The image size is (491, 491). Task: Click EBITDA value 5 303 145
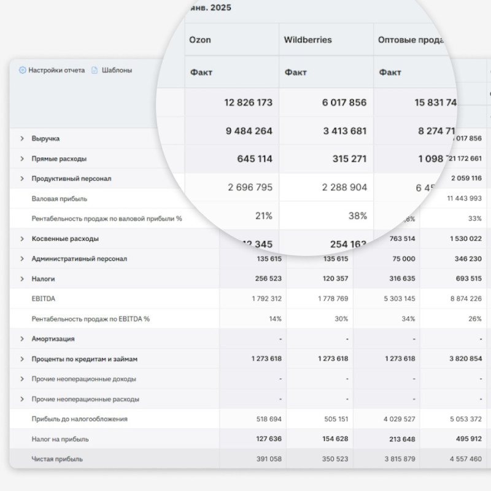pos(400,299)
